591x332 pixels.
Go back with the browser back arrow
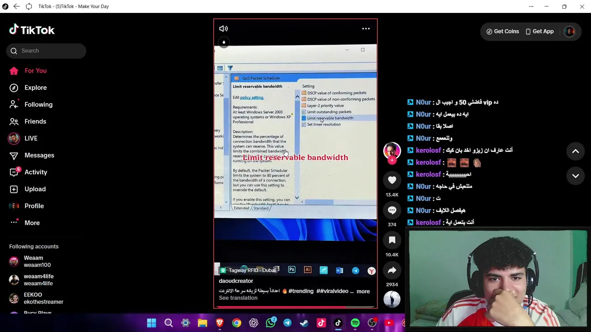tap(16, 6)
